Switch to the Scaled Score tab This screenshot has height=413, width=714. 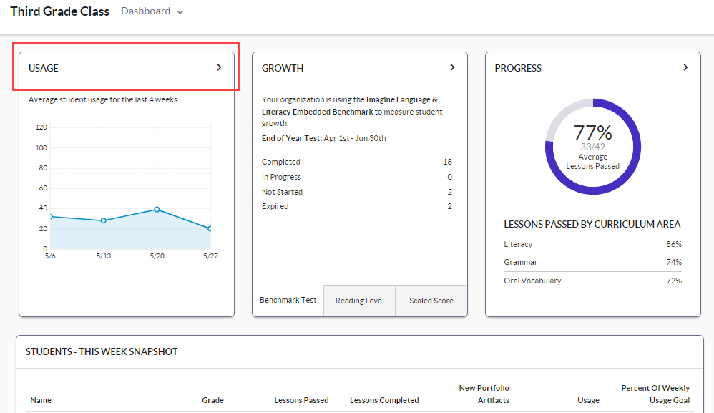pos(431,301)
